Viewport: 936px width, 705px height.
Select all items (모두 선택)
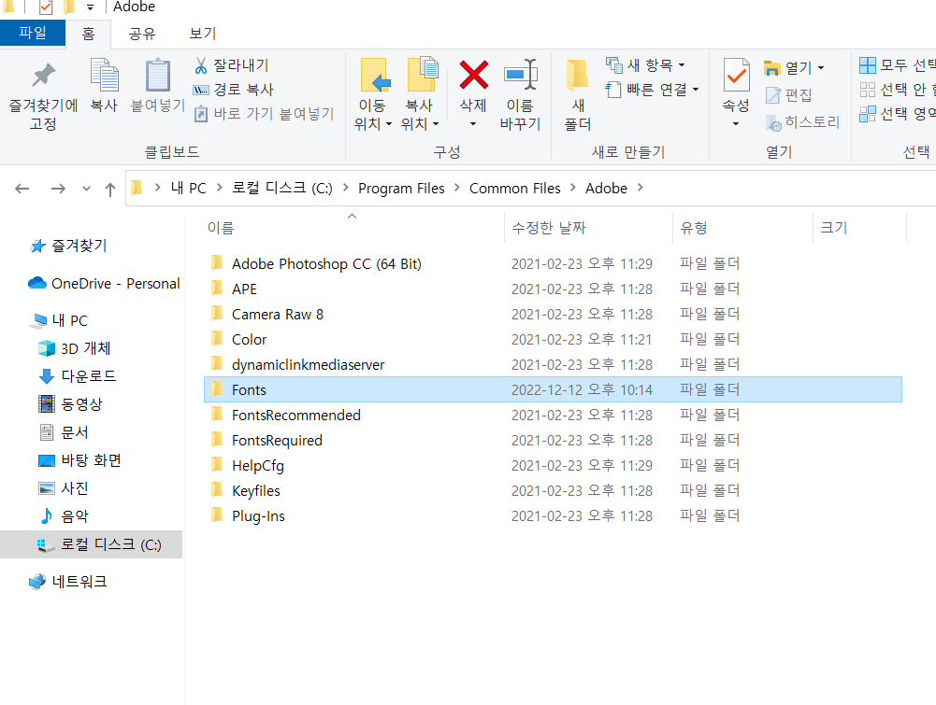tap(898, 65)
